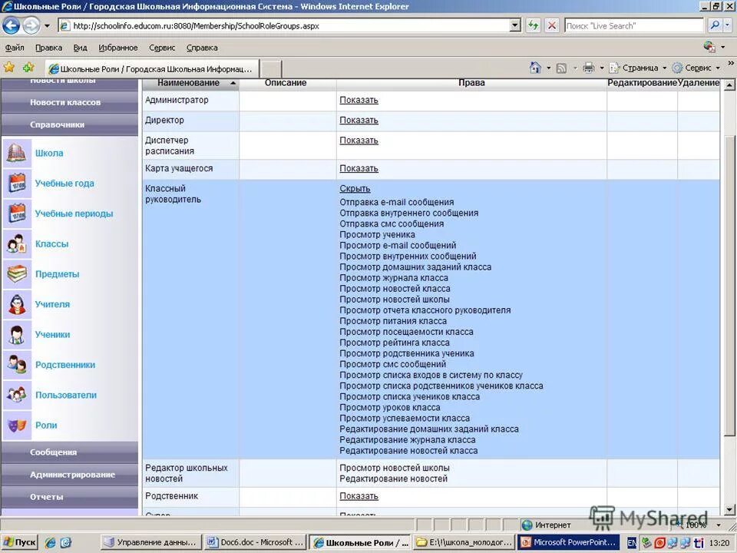The width and height of the screenshot is (737, 553).
Task: Open the Print button dropdown arrow
Action: pos(602,68)
